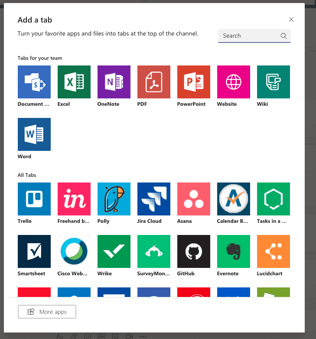Screen dimensions: 316x339
Task: Open the Freehand by InVision app
Action: 74,199
